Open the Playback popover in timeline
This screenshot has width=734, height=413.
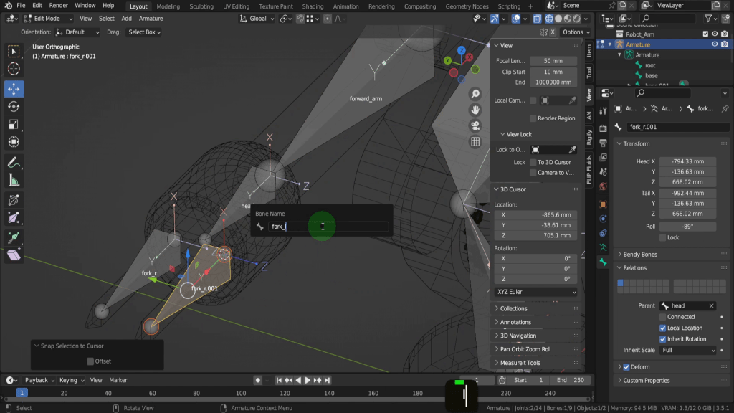pyautogui.click(x=36, y=380)
